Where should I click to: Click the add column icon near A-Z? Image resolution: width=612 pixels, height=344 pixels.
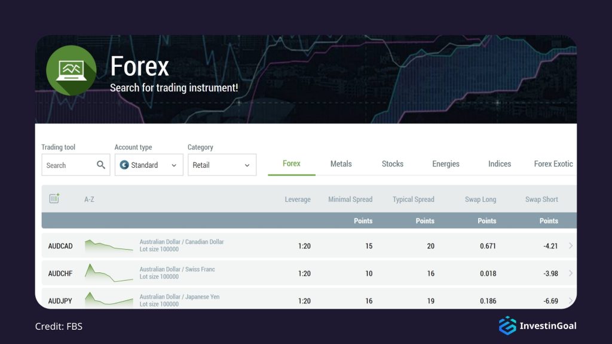[x=54, y=198]
